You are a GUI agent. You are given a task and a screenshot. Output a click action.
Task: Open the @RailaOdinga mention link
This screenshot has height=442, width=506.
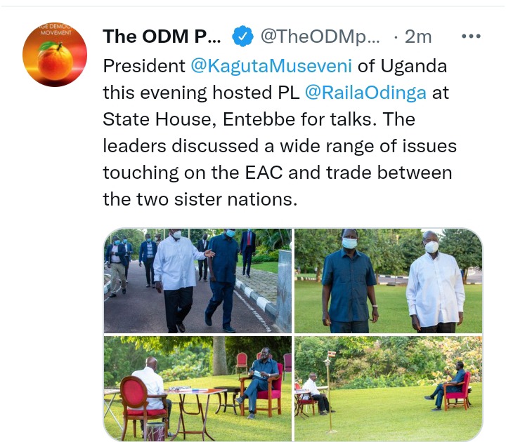365,93
